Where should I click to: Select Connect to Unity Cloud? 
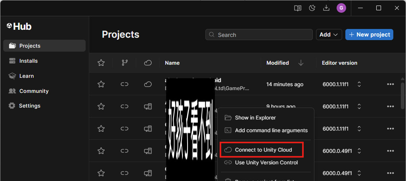pos(262,150)
